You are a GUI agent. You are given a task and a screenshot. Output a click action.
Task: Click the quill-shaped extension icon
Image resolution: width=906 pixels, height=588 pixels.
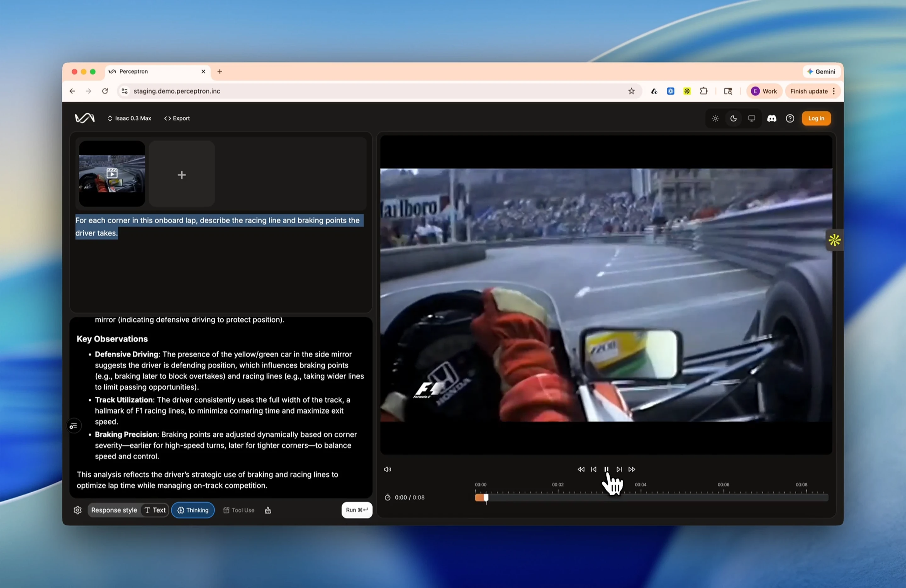point(654,91)
